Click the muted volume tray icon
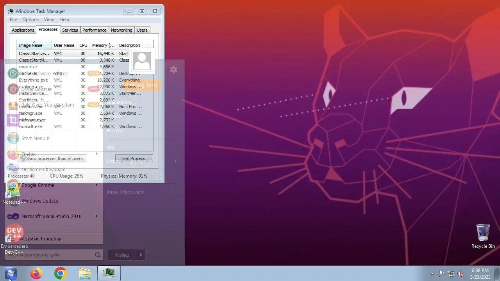500x281 pixels. 461,274
